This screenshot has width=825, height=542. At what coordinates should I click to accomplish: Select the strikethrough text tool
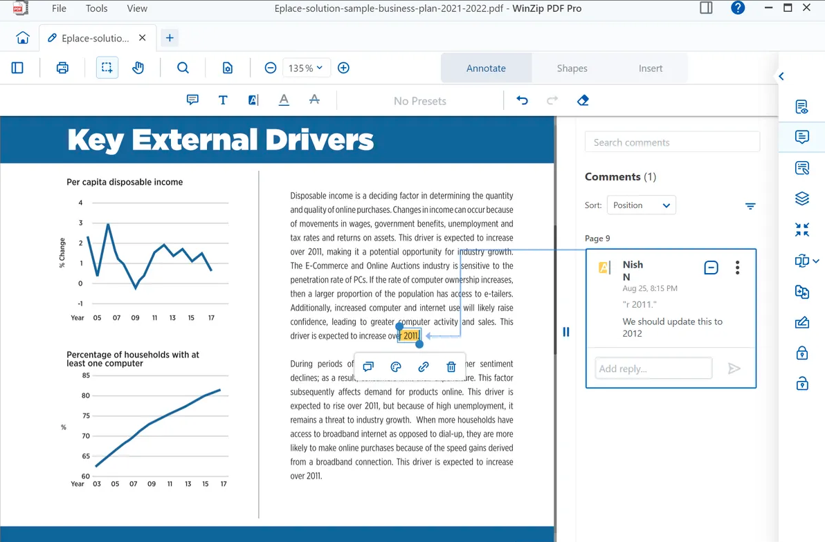315,100
